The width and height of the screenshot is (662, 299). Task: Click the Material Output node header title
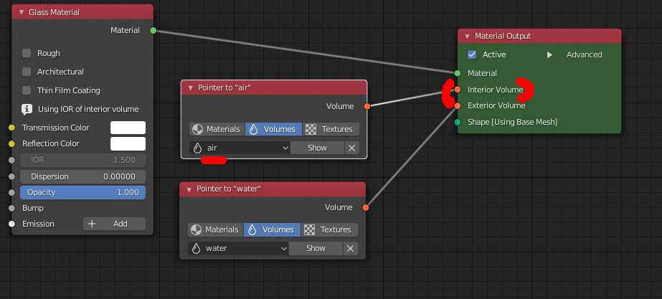point(503,37)
